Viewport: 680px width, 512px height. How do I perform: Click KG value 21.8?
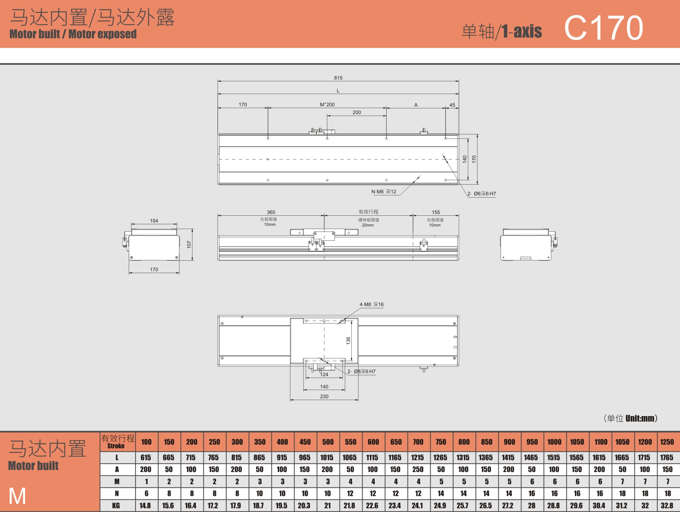pos(349,506)
